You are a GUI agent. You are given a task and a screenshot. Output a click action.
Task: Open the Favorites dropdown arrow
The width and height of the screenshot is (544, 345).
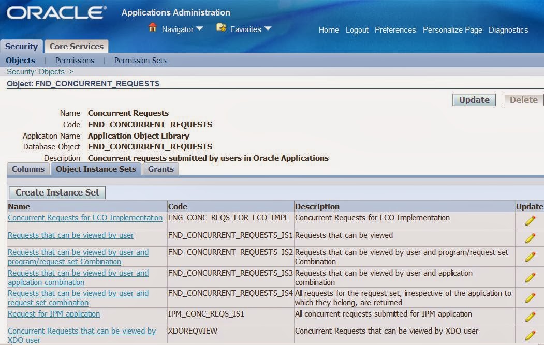click(268, 29)
